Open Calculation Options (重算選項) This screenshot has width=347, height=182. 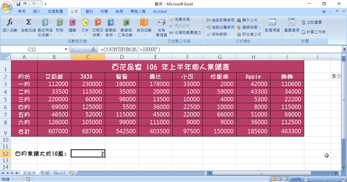pyautogui.click(x=291, y=27)
